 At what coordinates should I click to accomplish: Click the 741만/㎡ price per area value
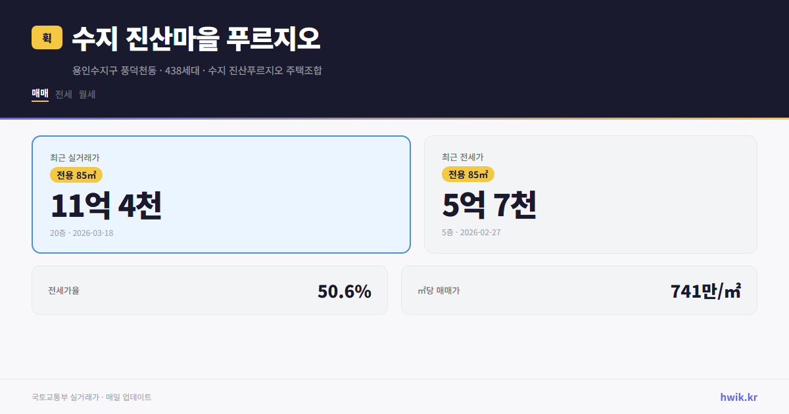tap(705, 290)
